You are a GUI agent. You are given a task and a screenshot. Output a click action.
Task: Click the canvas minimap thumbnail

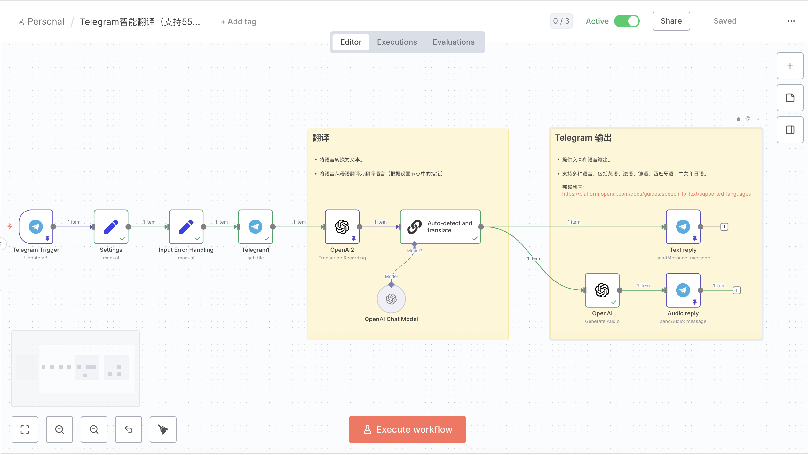click(75, 368)
